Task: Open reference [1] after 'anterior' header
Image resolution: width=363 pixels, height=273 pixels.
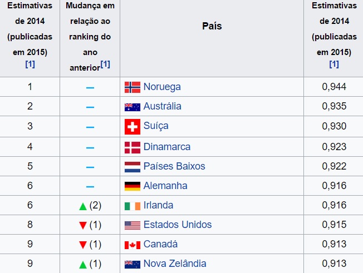Action: point(105,64)
